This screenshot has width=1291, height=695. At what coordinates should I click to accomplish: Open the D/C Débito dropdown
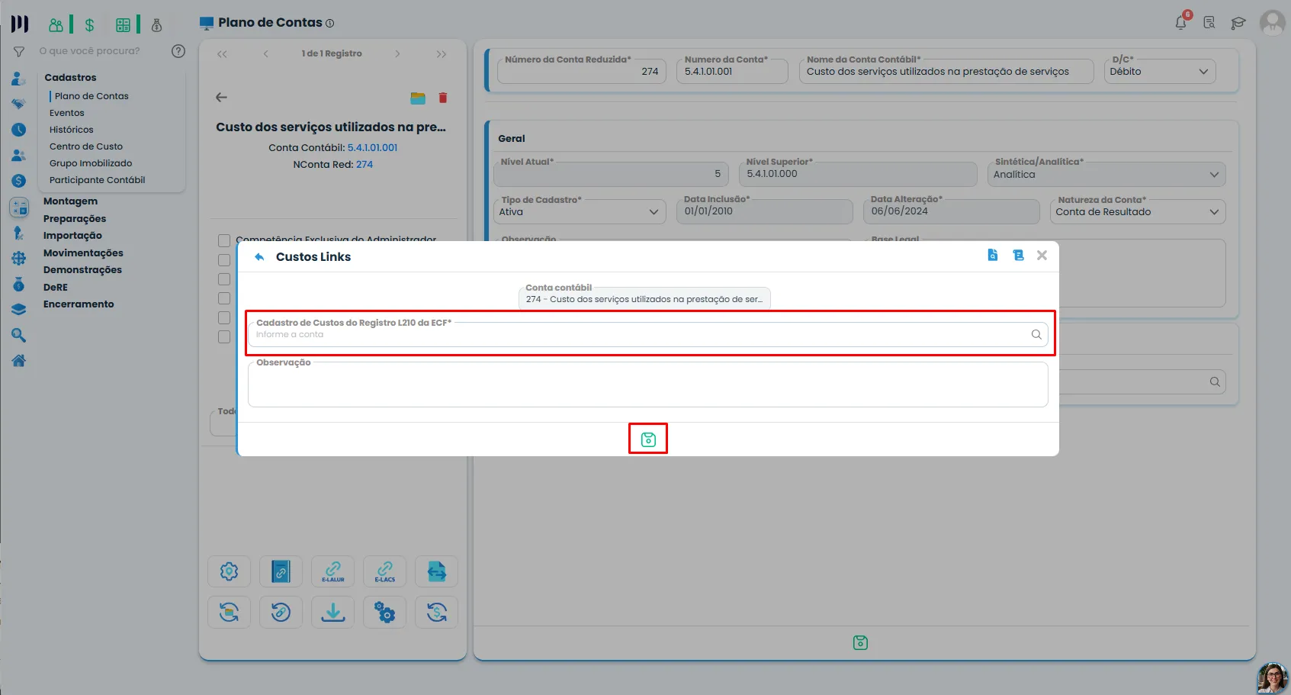click(1160, 72)
